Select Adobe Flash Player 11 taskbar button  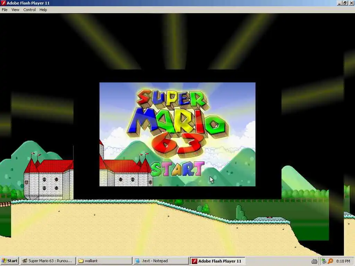[217, 261]
